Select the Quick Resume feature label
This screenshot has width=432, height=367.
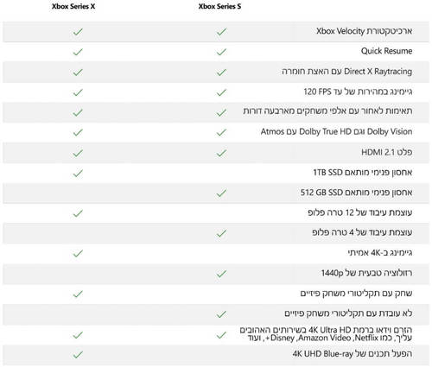click(x=386, y=51)
